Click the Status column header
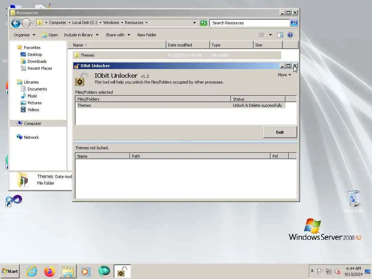This screenshot has width=372, height=279. pos(258,99)
